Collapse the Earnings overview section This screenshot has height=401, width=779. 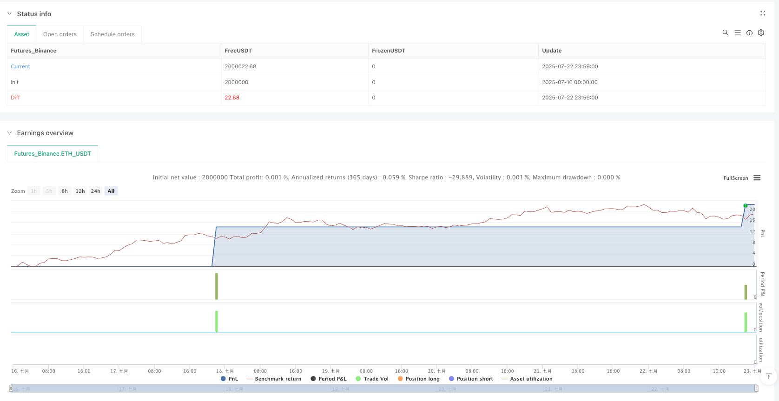(9, 133)
